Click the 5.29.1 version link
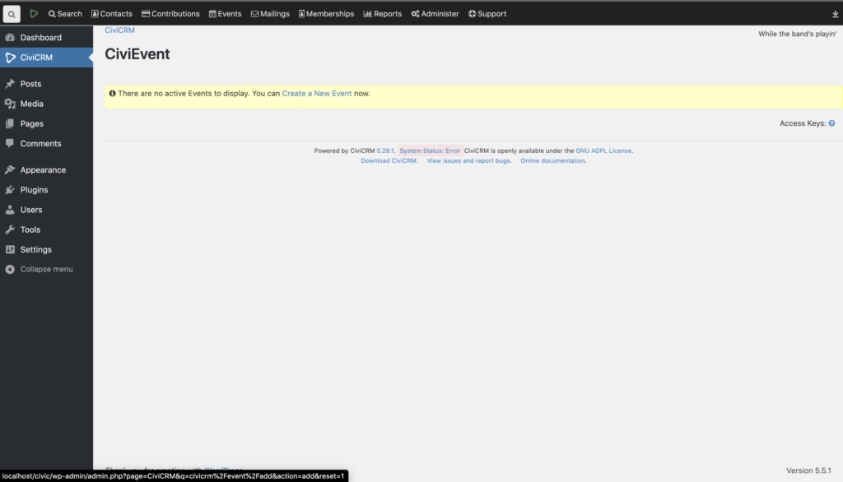Viewport: 843px width, 482px height. (x=385, y=151)
